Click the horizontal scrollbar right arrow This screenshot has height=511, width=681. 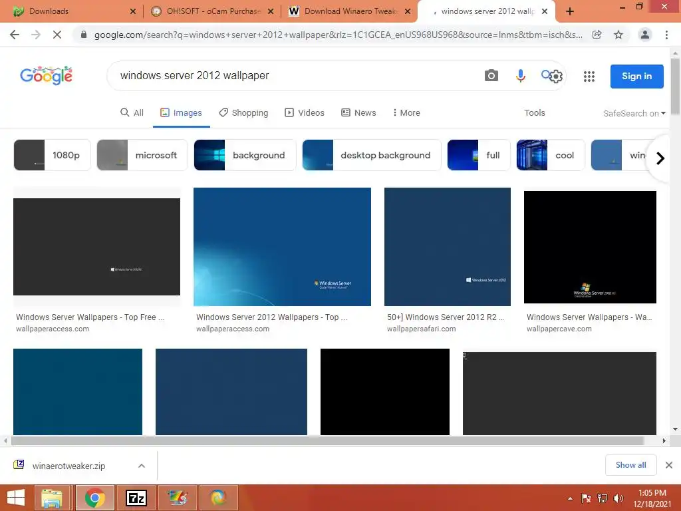(664, 440)
